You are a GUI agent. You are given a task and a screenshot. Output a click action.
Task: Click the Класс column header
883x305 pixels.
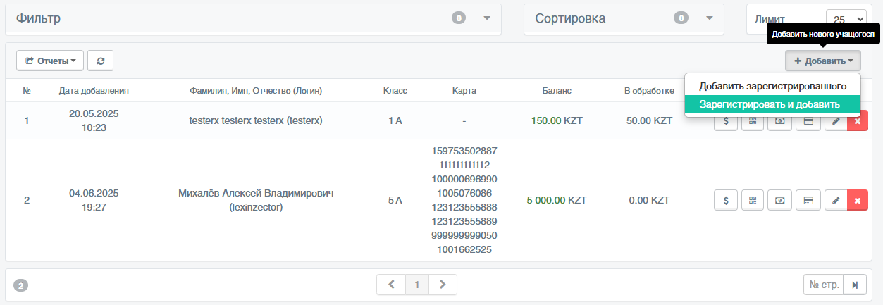(395, 91)
